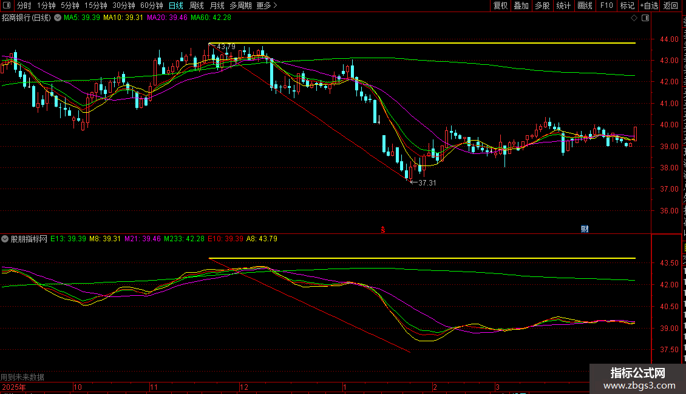
Task: Click the MA20: 39.46 label
Action: click(167, 18)
